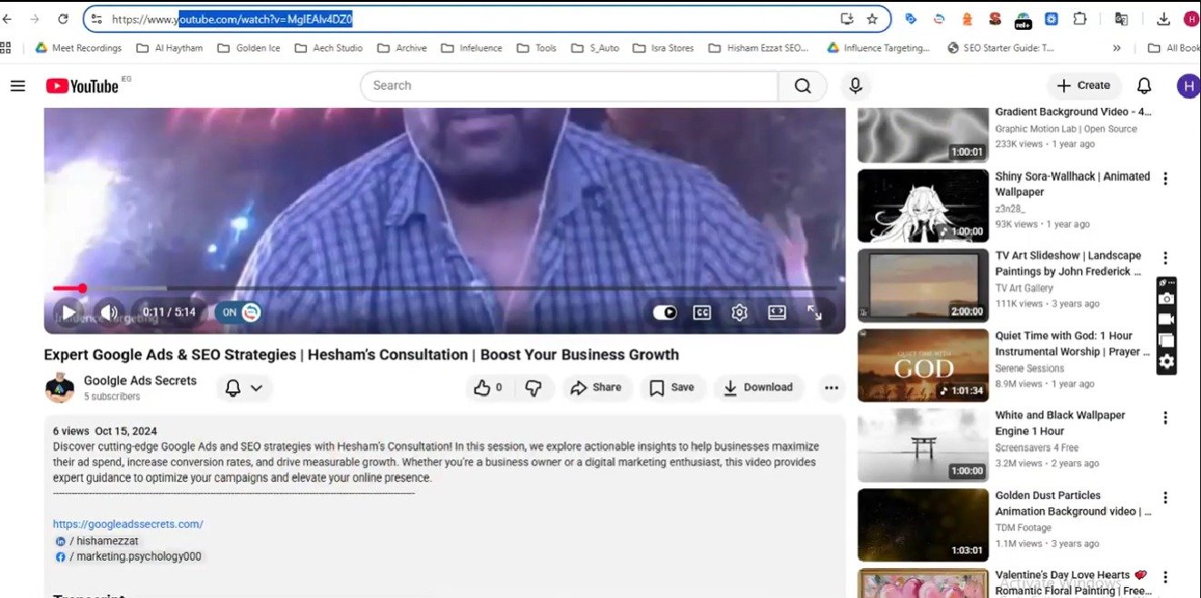This screenshot has height=598, width=1201.
Task: Open voice search with the microphone icon
Action: [855, 85]
